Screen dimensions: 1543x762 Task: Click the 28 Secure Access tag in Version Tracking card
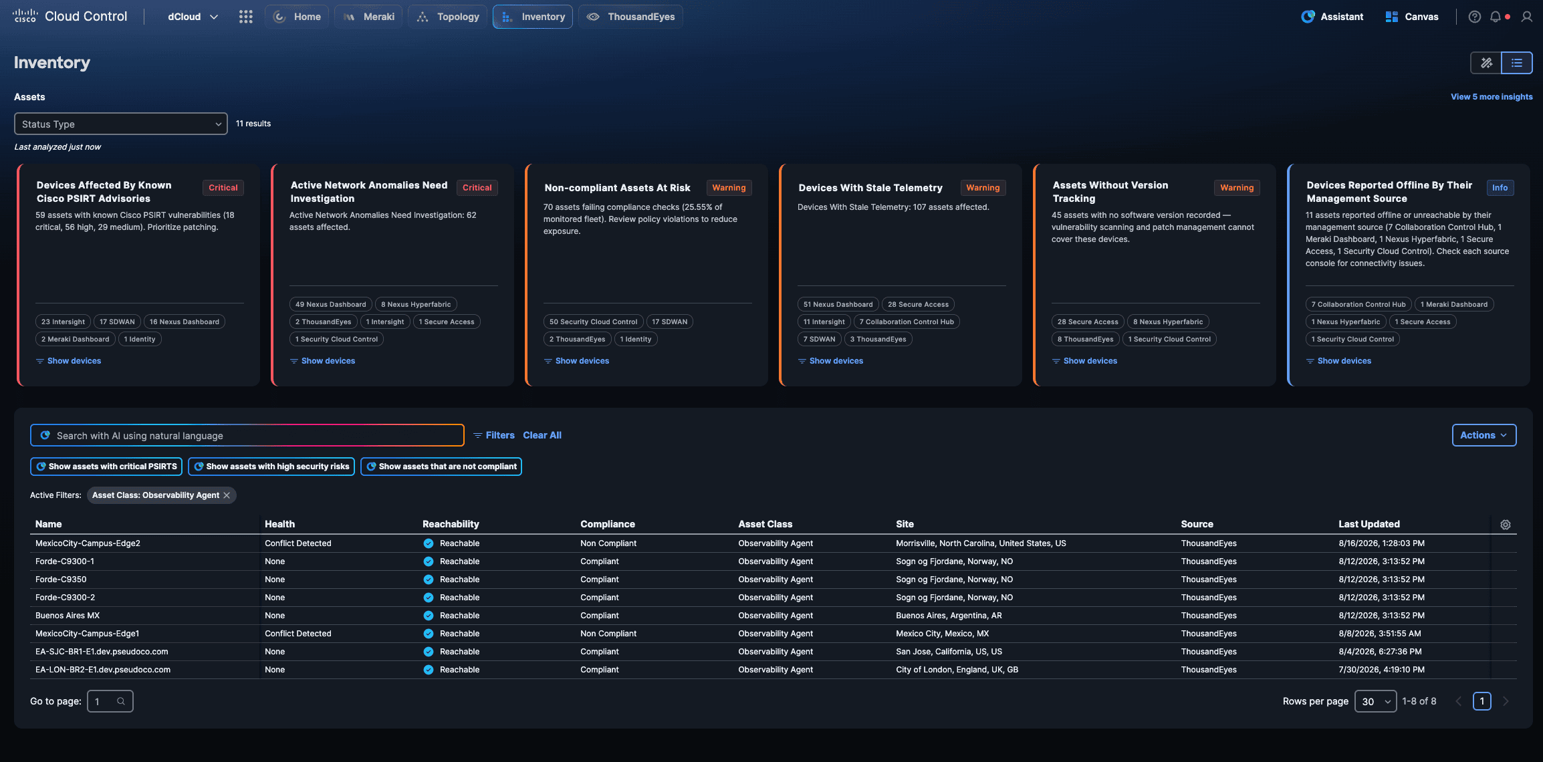point(1088,322)
